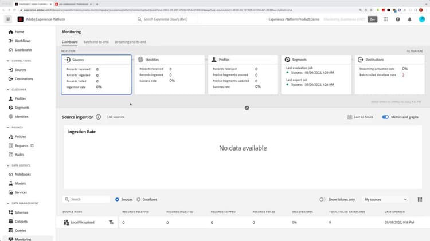Viewport: 430px width, 241px height.
Task: Sort by Last Updated column header
Action: [394, 212]
